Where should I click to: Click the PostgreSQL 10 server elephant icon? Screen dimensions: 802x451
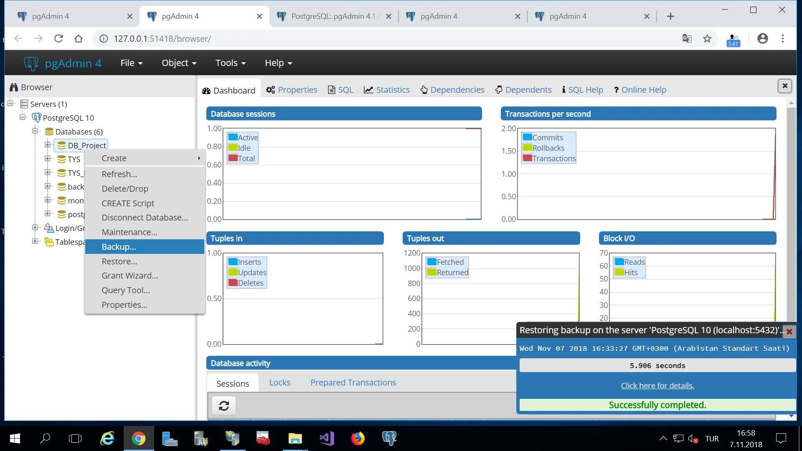pos(36,118)
